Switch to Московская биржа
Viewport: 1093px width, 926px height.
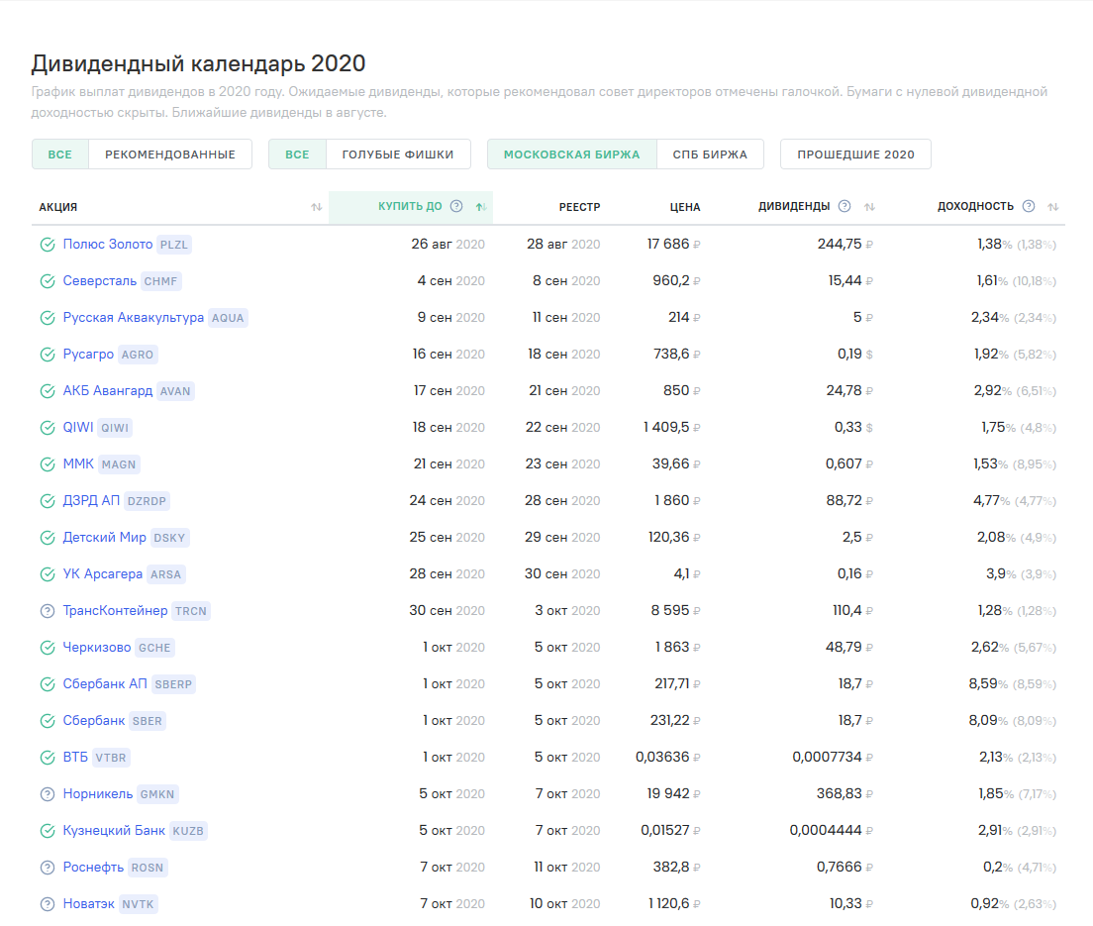point(571,154)
